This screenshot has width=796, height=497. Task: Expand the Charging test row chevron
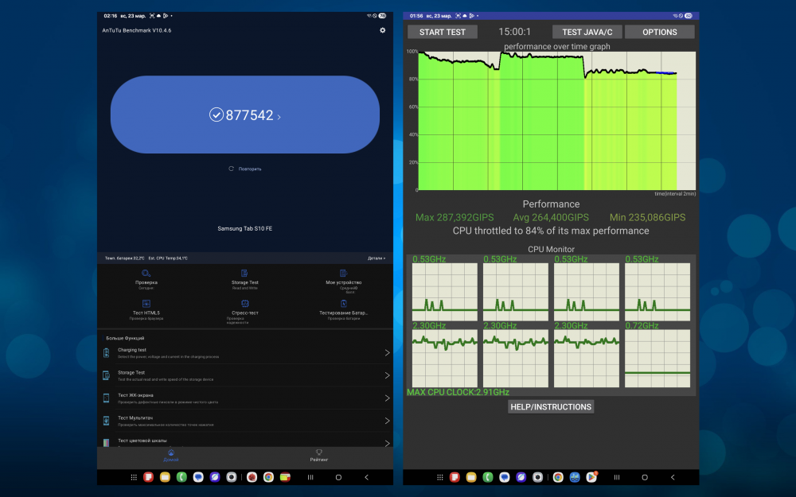tap(387, 352)
